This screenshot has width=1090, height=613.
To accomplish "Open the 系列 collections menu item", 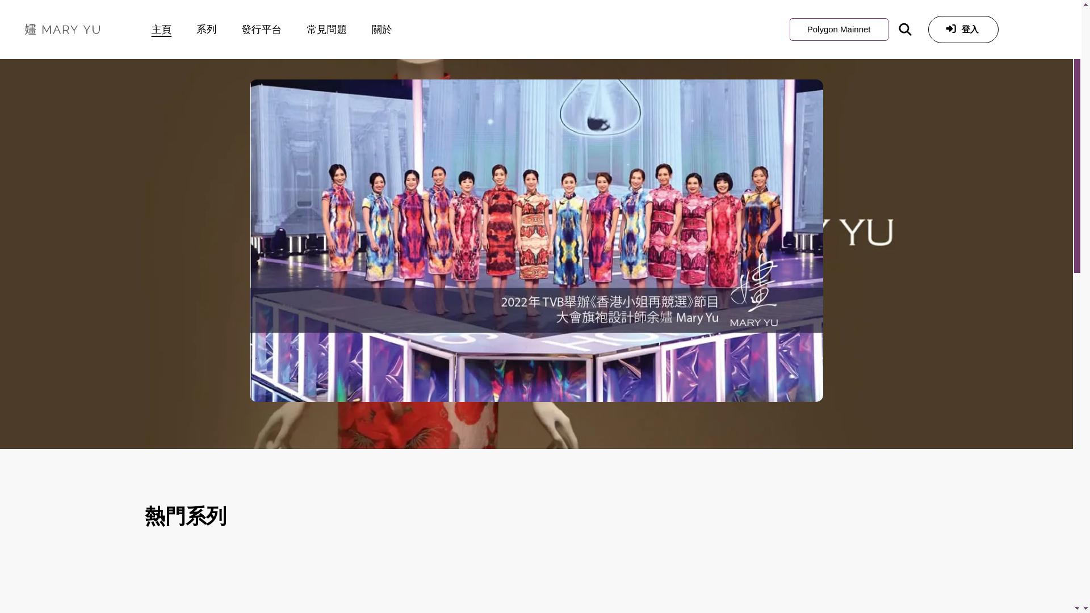I will point(207,30).
